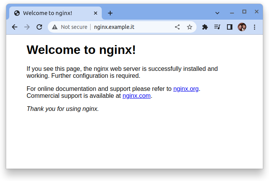Close the Welcome to nginx! tab
269x181 pixels.
tap(96, 13)
